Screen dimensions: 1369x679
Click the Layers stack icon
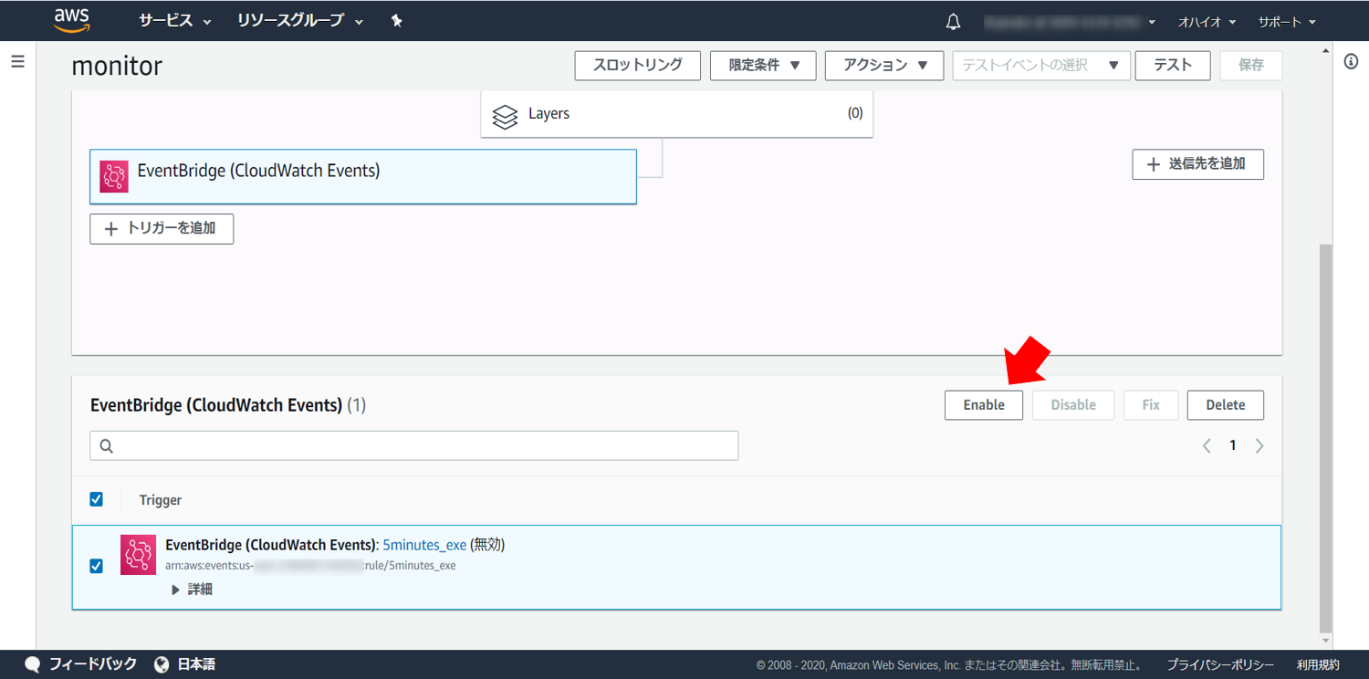point(505,116)
